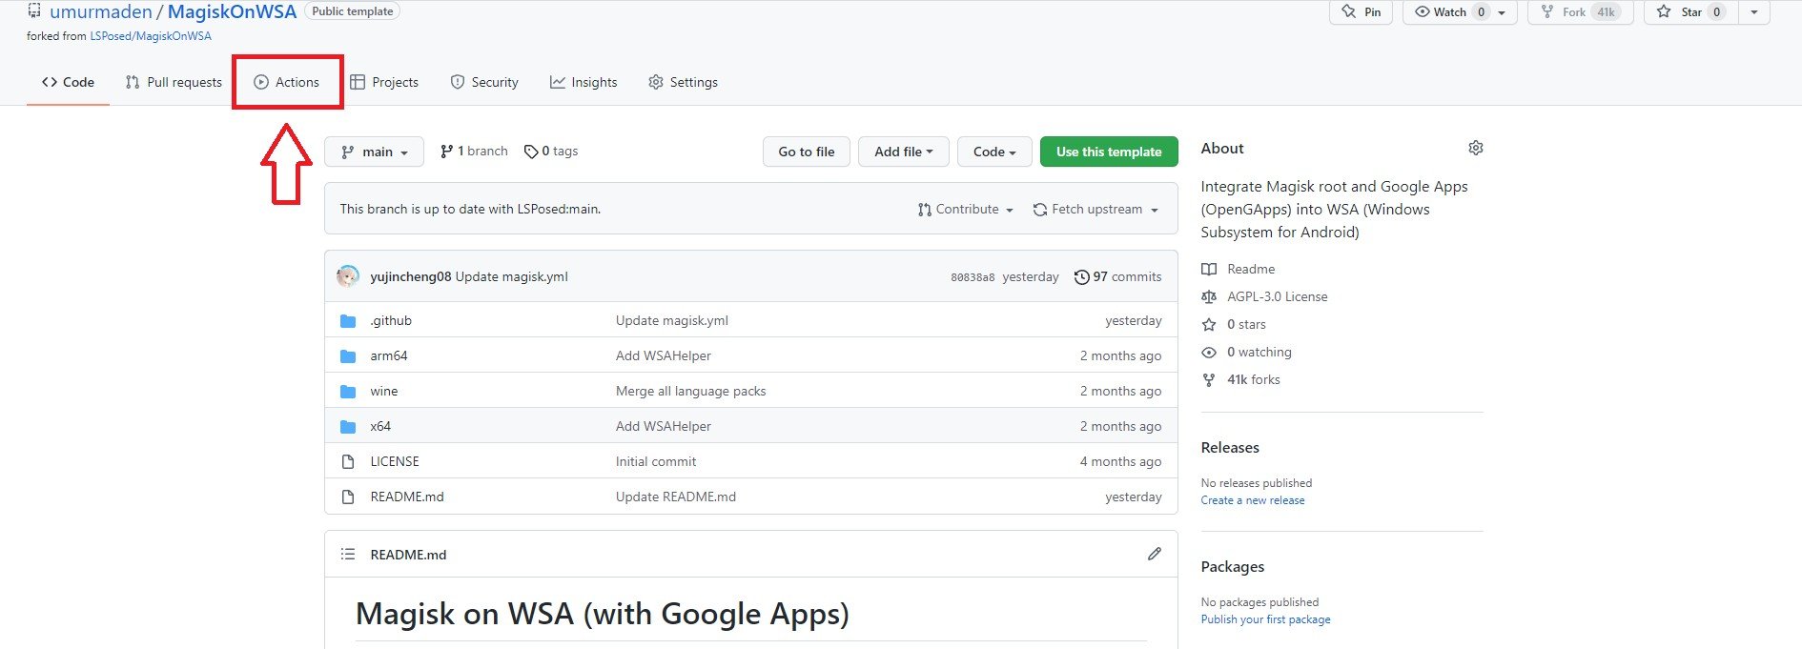Screen dimensions: 1802x649
Task: Open the wine folder
Action: tap(384, 391)
